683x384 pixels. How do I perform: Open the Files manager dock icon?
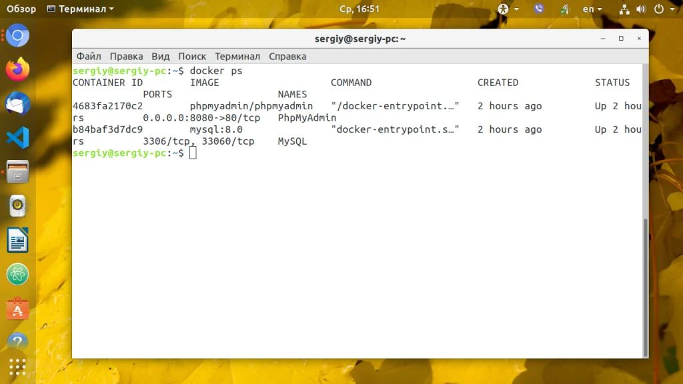coord(17,171)
